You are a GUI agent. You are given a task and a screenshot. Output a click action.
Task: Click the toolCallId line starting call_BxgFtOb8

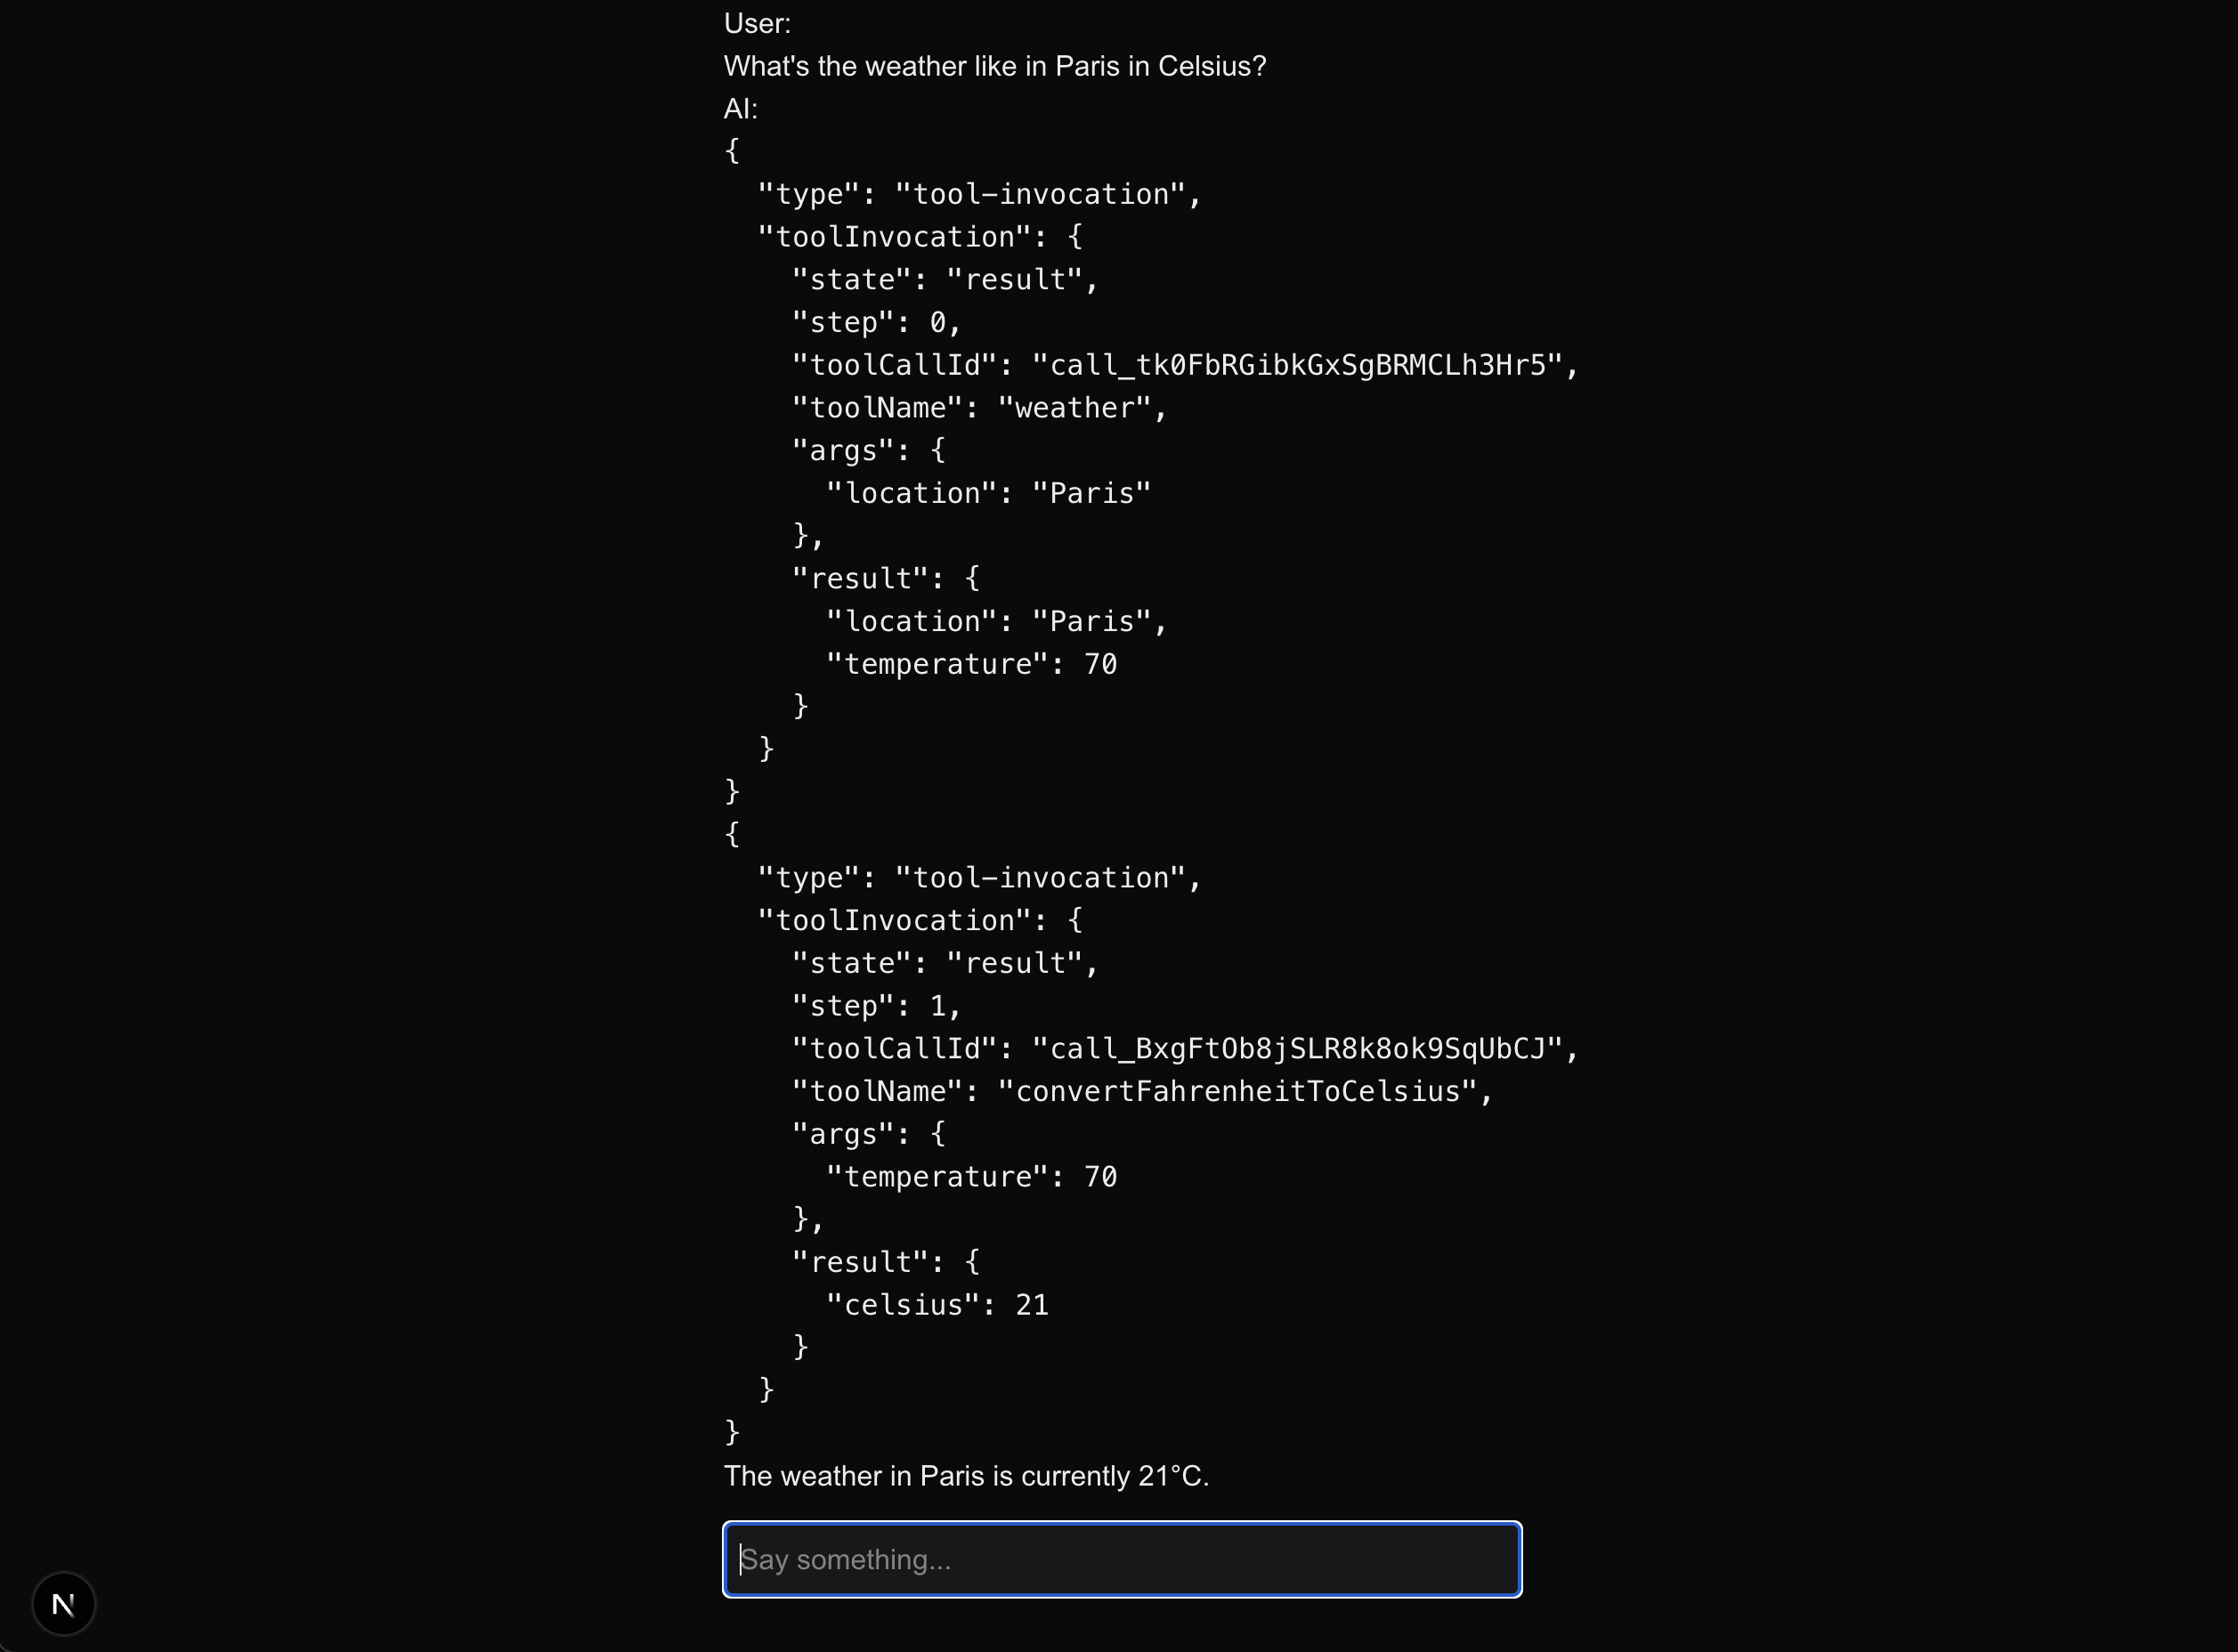tap(1185, 1048)
